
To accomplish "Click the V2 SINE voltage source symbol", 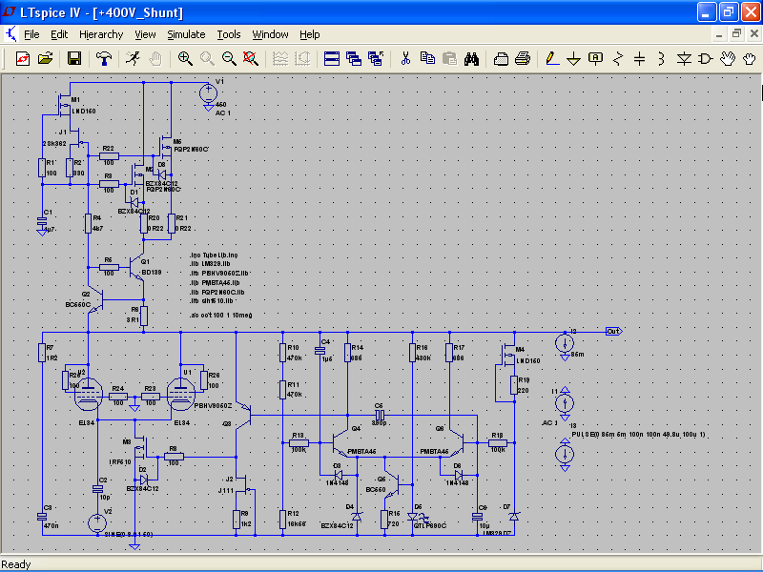I will point(97,523).
